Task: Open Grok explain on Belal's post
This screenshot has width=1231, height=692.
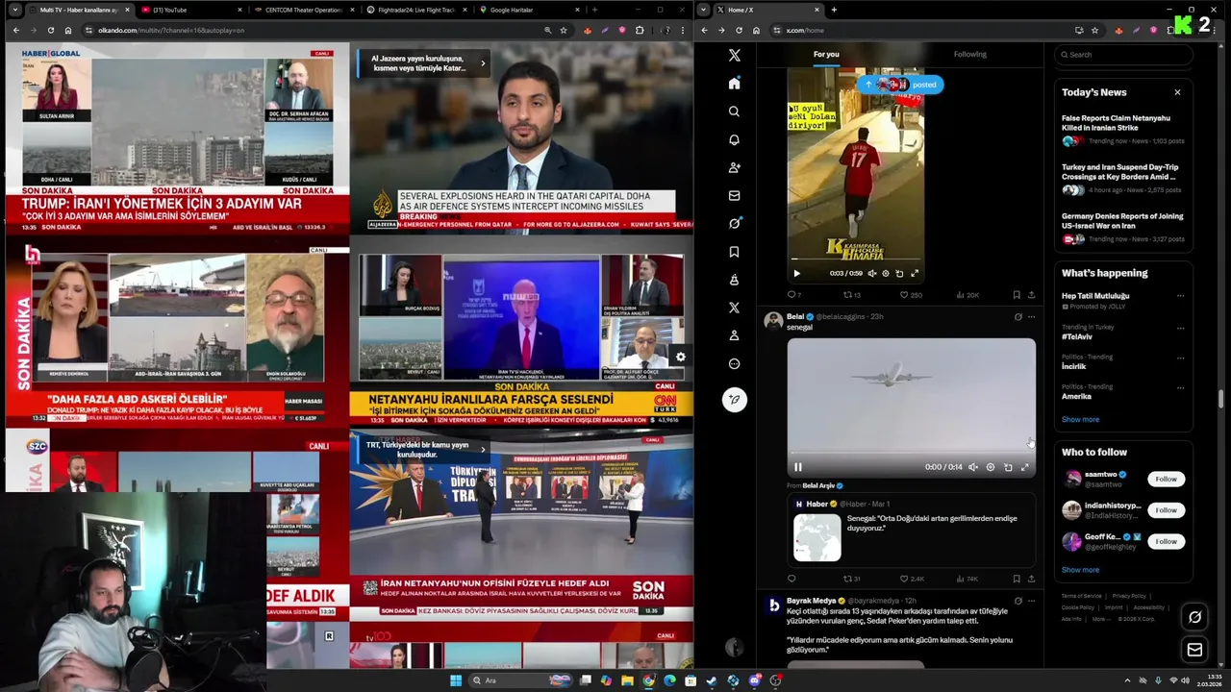Action: point(1017,316)
